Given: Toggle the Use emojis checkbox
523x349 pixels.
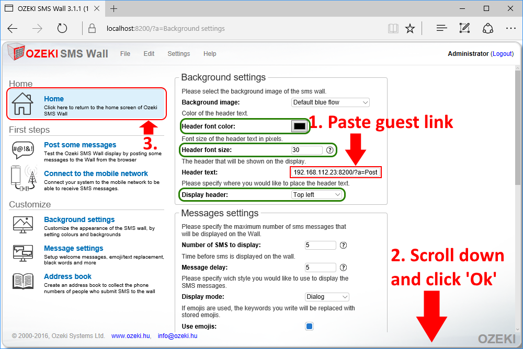Looking at the screenshot, I should 309,327.
